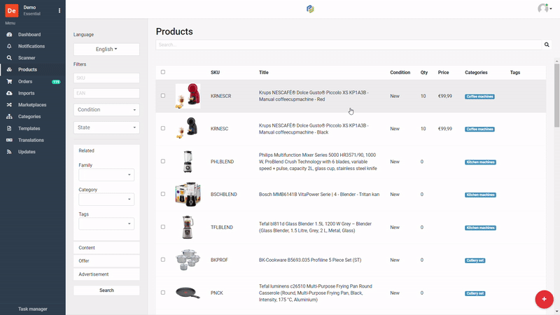The image size is (560, 315).
Task: Open Krups Piccolo XS Red product title
Action: click(314, 96)
